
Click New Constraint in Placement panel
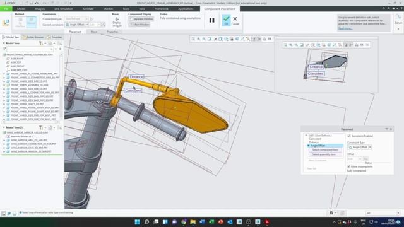[x=318, y=161]
